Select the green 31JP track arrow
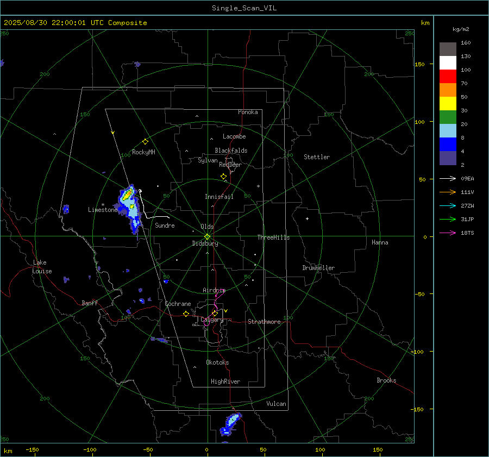Screen dimensions: 489x457 (x=448, y=220)
